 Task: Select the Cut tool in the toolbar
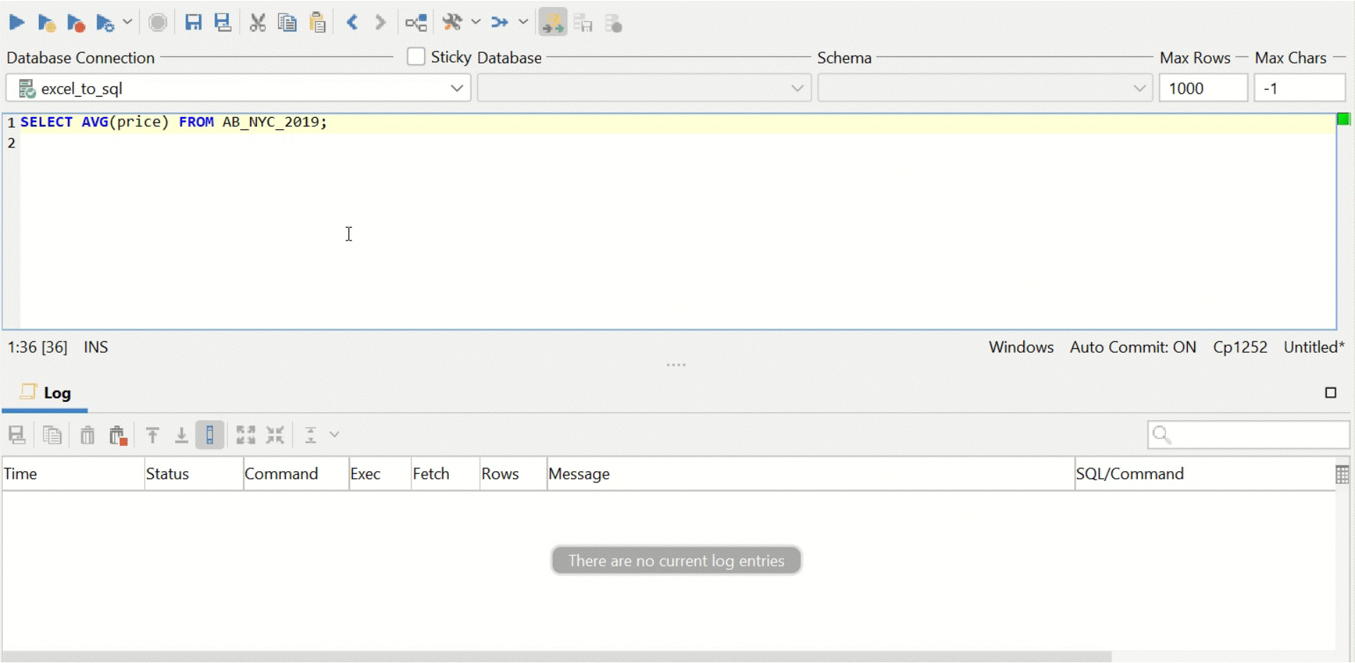258,22
